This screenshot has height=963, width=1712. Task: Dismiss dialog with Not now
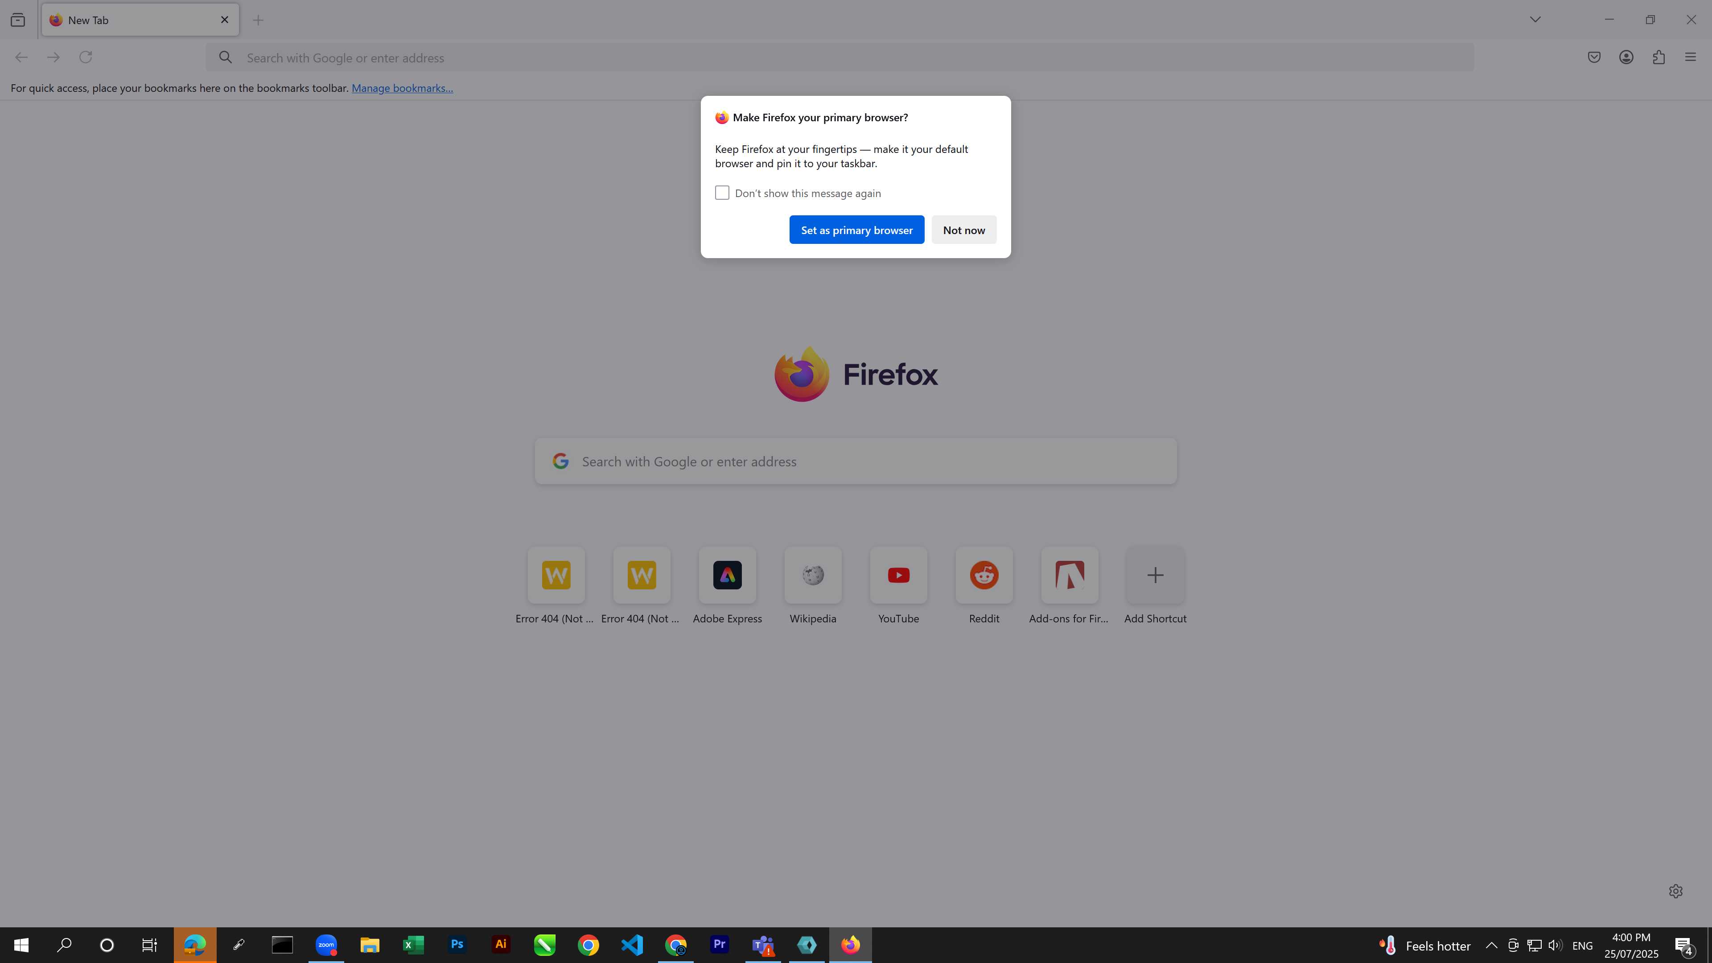coord(963,230)
